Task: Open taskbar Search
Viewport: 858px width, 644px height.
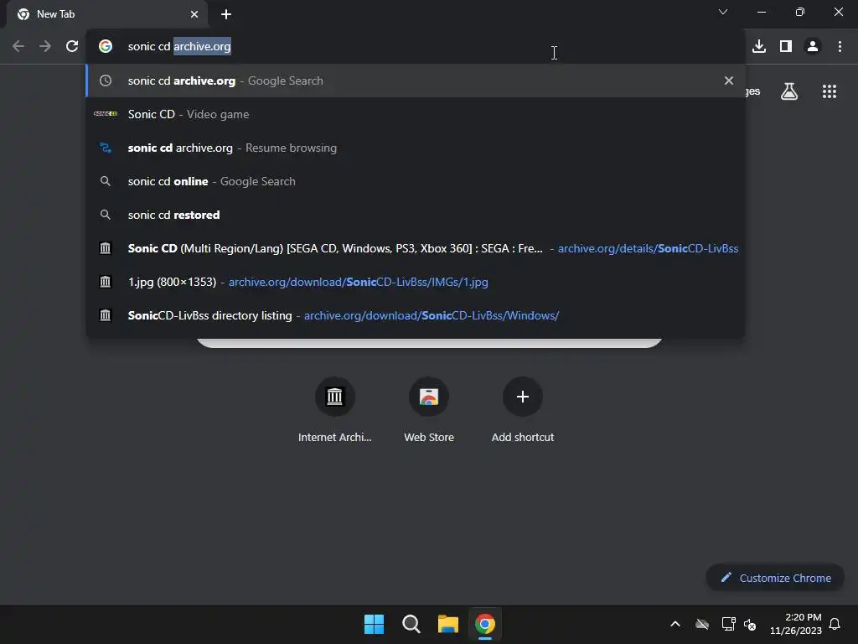Action: coord(411,624)
